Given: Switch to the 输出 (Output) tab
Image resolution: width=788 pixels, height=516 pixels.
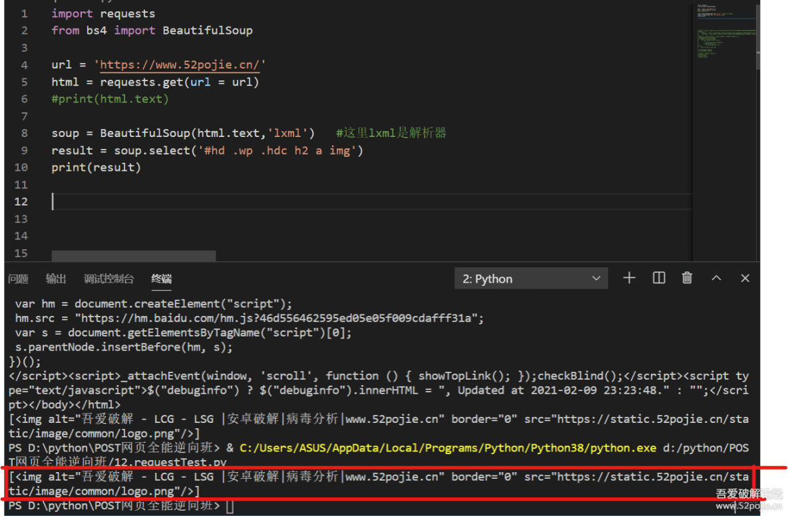Looking at the screenshot, I should [56, 279].
